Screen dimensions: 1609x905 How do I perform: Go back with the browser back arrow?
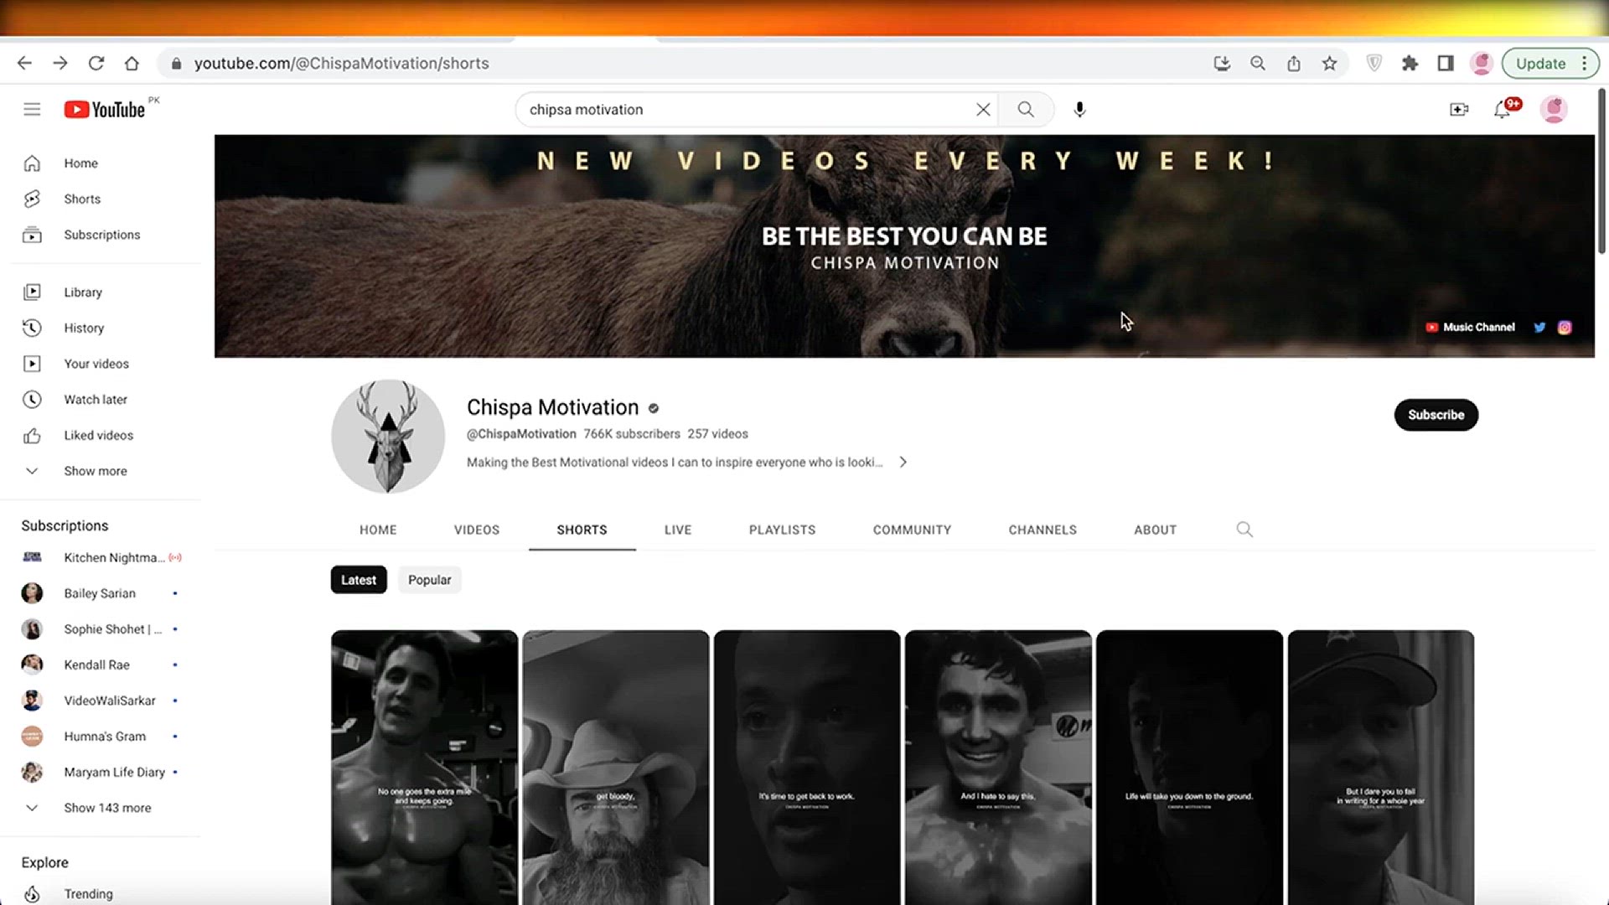point(24,63)
